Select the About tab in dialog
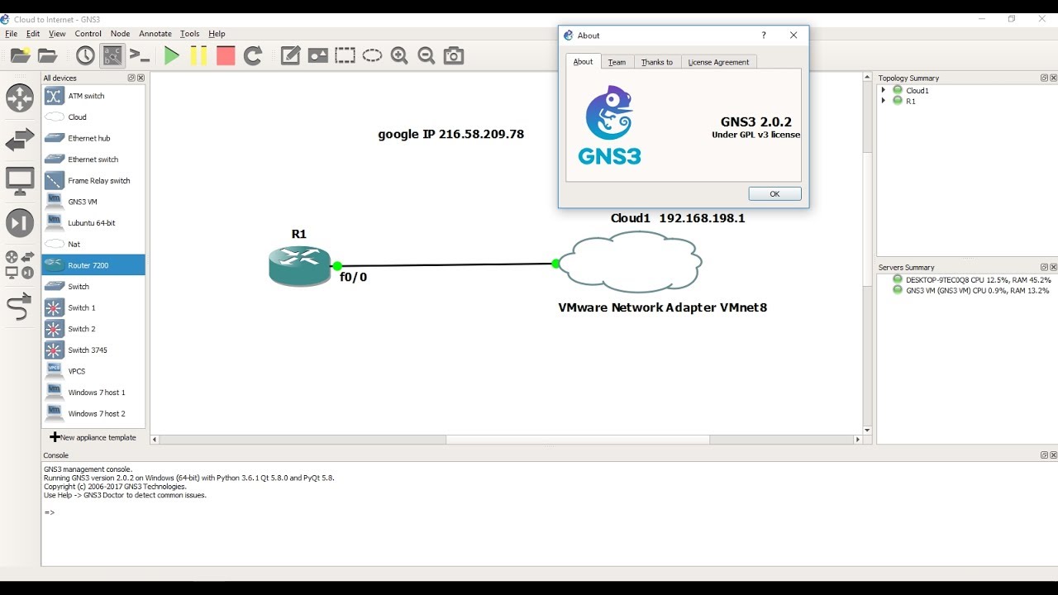This screenshot has height=595, width=1058. (583, 61)
